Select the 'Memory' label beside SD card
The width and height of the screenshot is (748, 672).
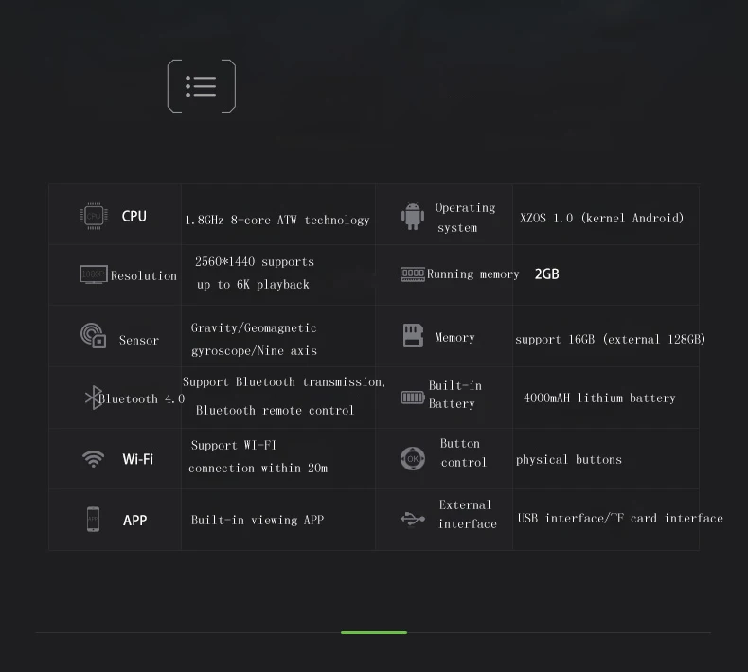(x=454, y=338)
